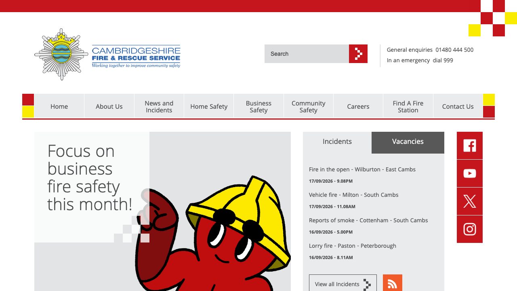Open the About Us menu item
Viewport: 517px width, 291px height.
(x=109, y=106)
